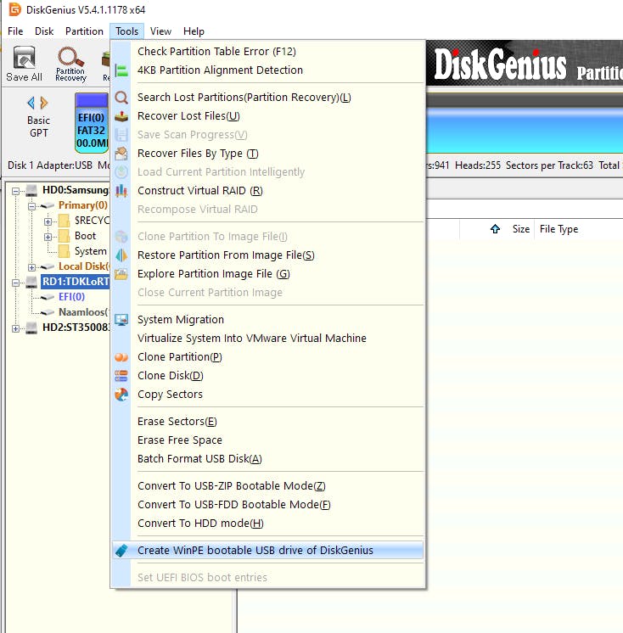Choose Convert To HDD mode(H)
623x633 pixels.
click(x=268, y=524)
